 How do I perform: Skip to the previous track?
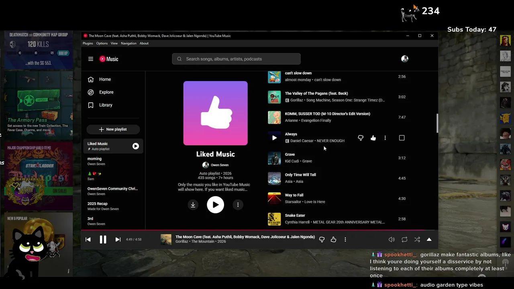pos(88,240)
